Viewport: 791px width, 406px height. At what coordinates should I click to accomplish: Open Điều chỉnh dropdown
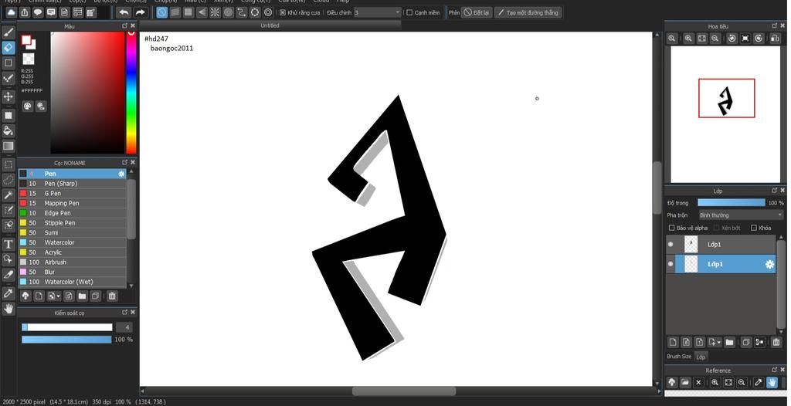(378, 12)
